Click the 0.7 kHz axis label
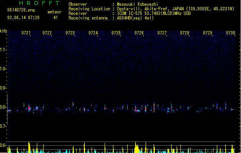 coord(3,126)
